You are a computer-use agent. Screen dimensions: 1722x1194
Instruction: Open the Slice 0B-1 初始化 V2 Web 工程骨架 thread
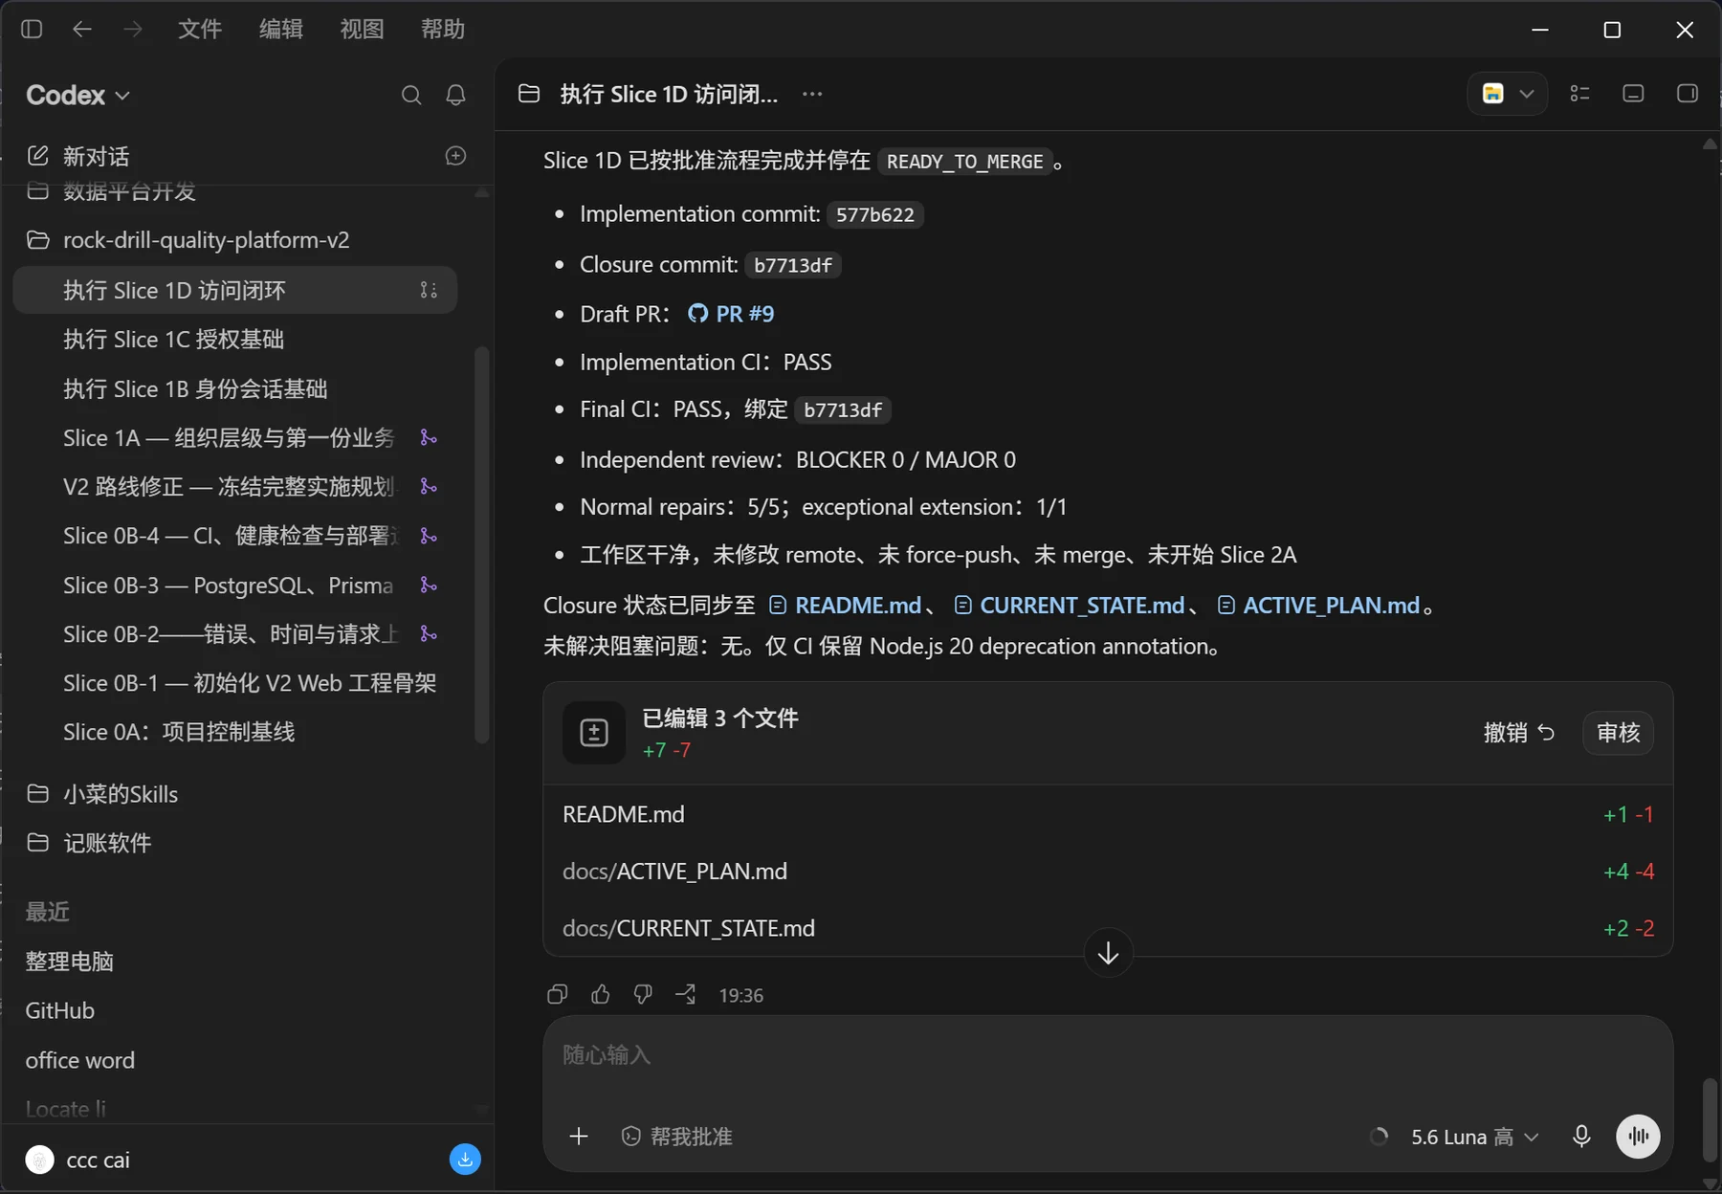point(250,683)
